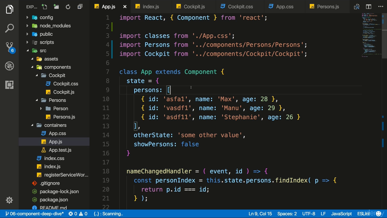Image resolution: width=387 pixels, height=218 pixels.
Task: Click the git branch 06-component-deep-dive indicator
Action: click(x=34, y=214)
